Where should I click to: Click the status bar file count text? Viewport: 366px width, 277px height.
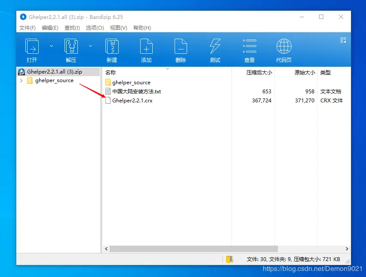pyautogui.click(x=293, y=259)
